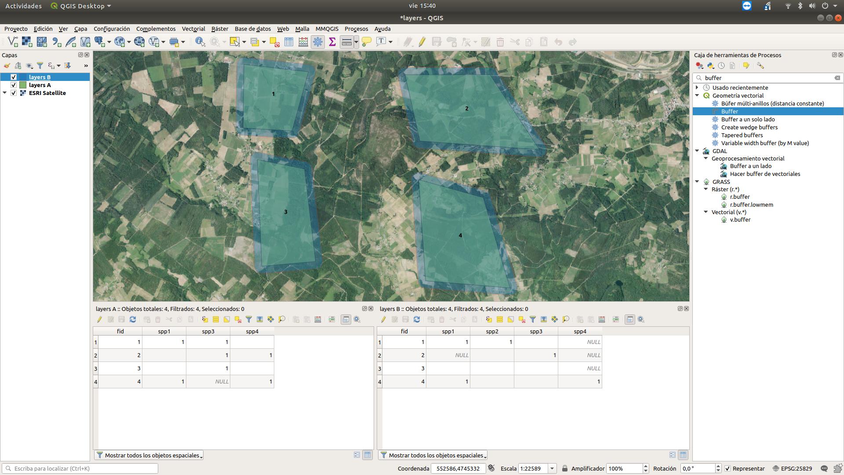This screenshot has height=475, width=844.
Task: Switch layers A to table view
Action: click(367, 455)
